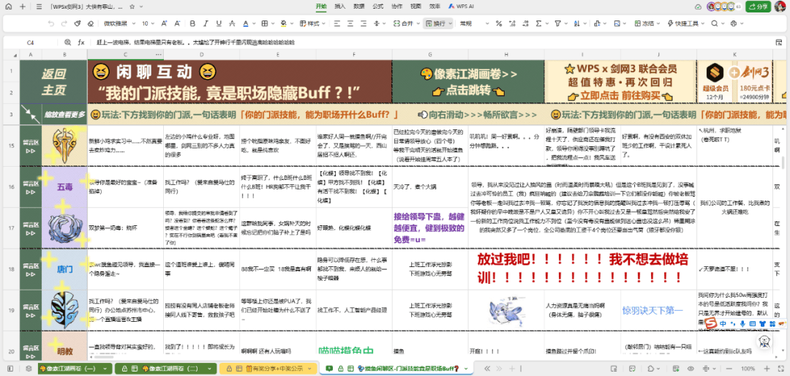
Task: Apply the font color A
Action: (x=245, y=23)
